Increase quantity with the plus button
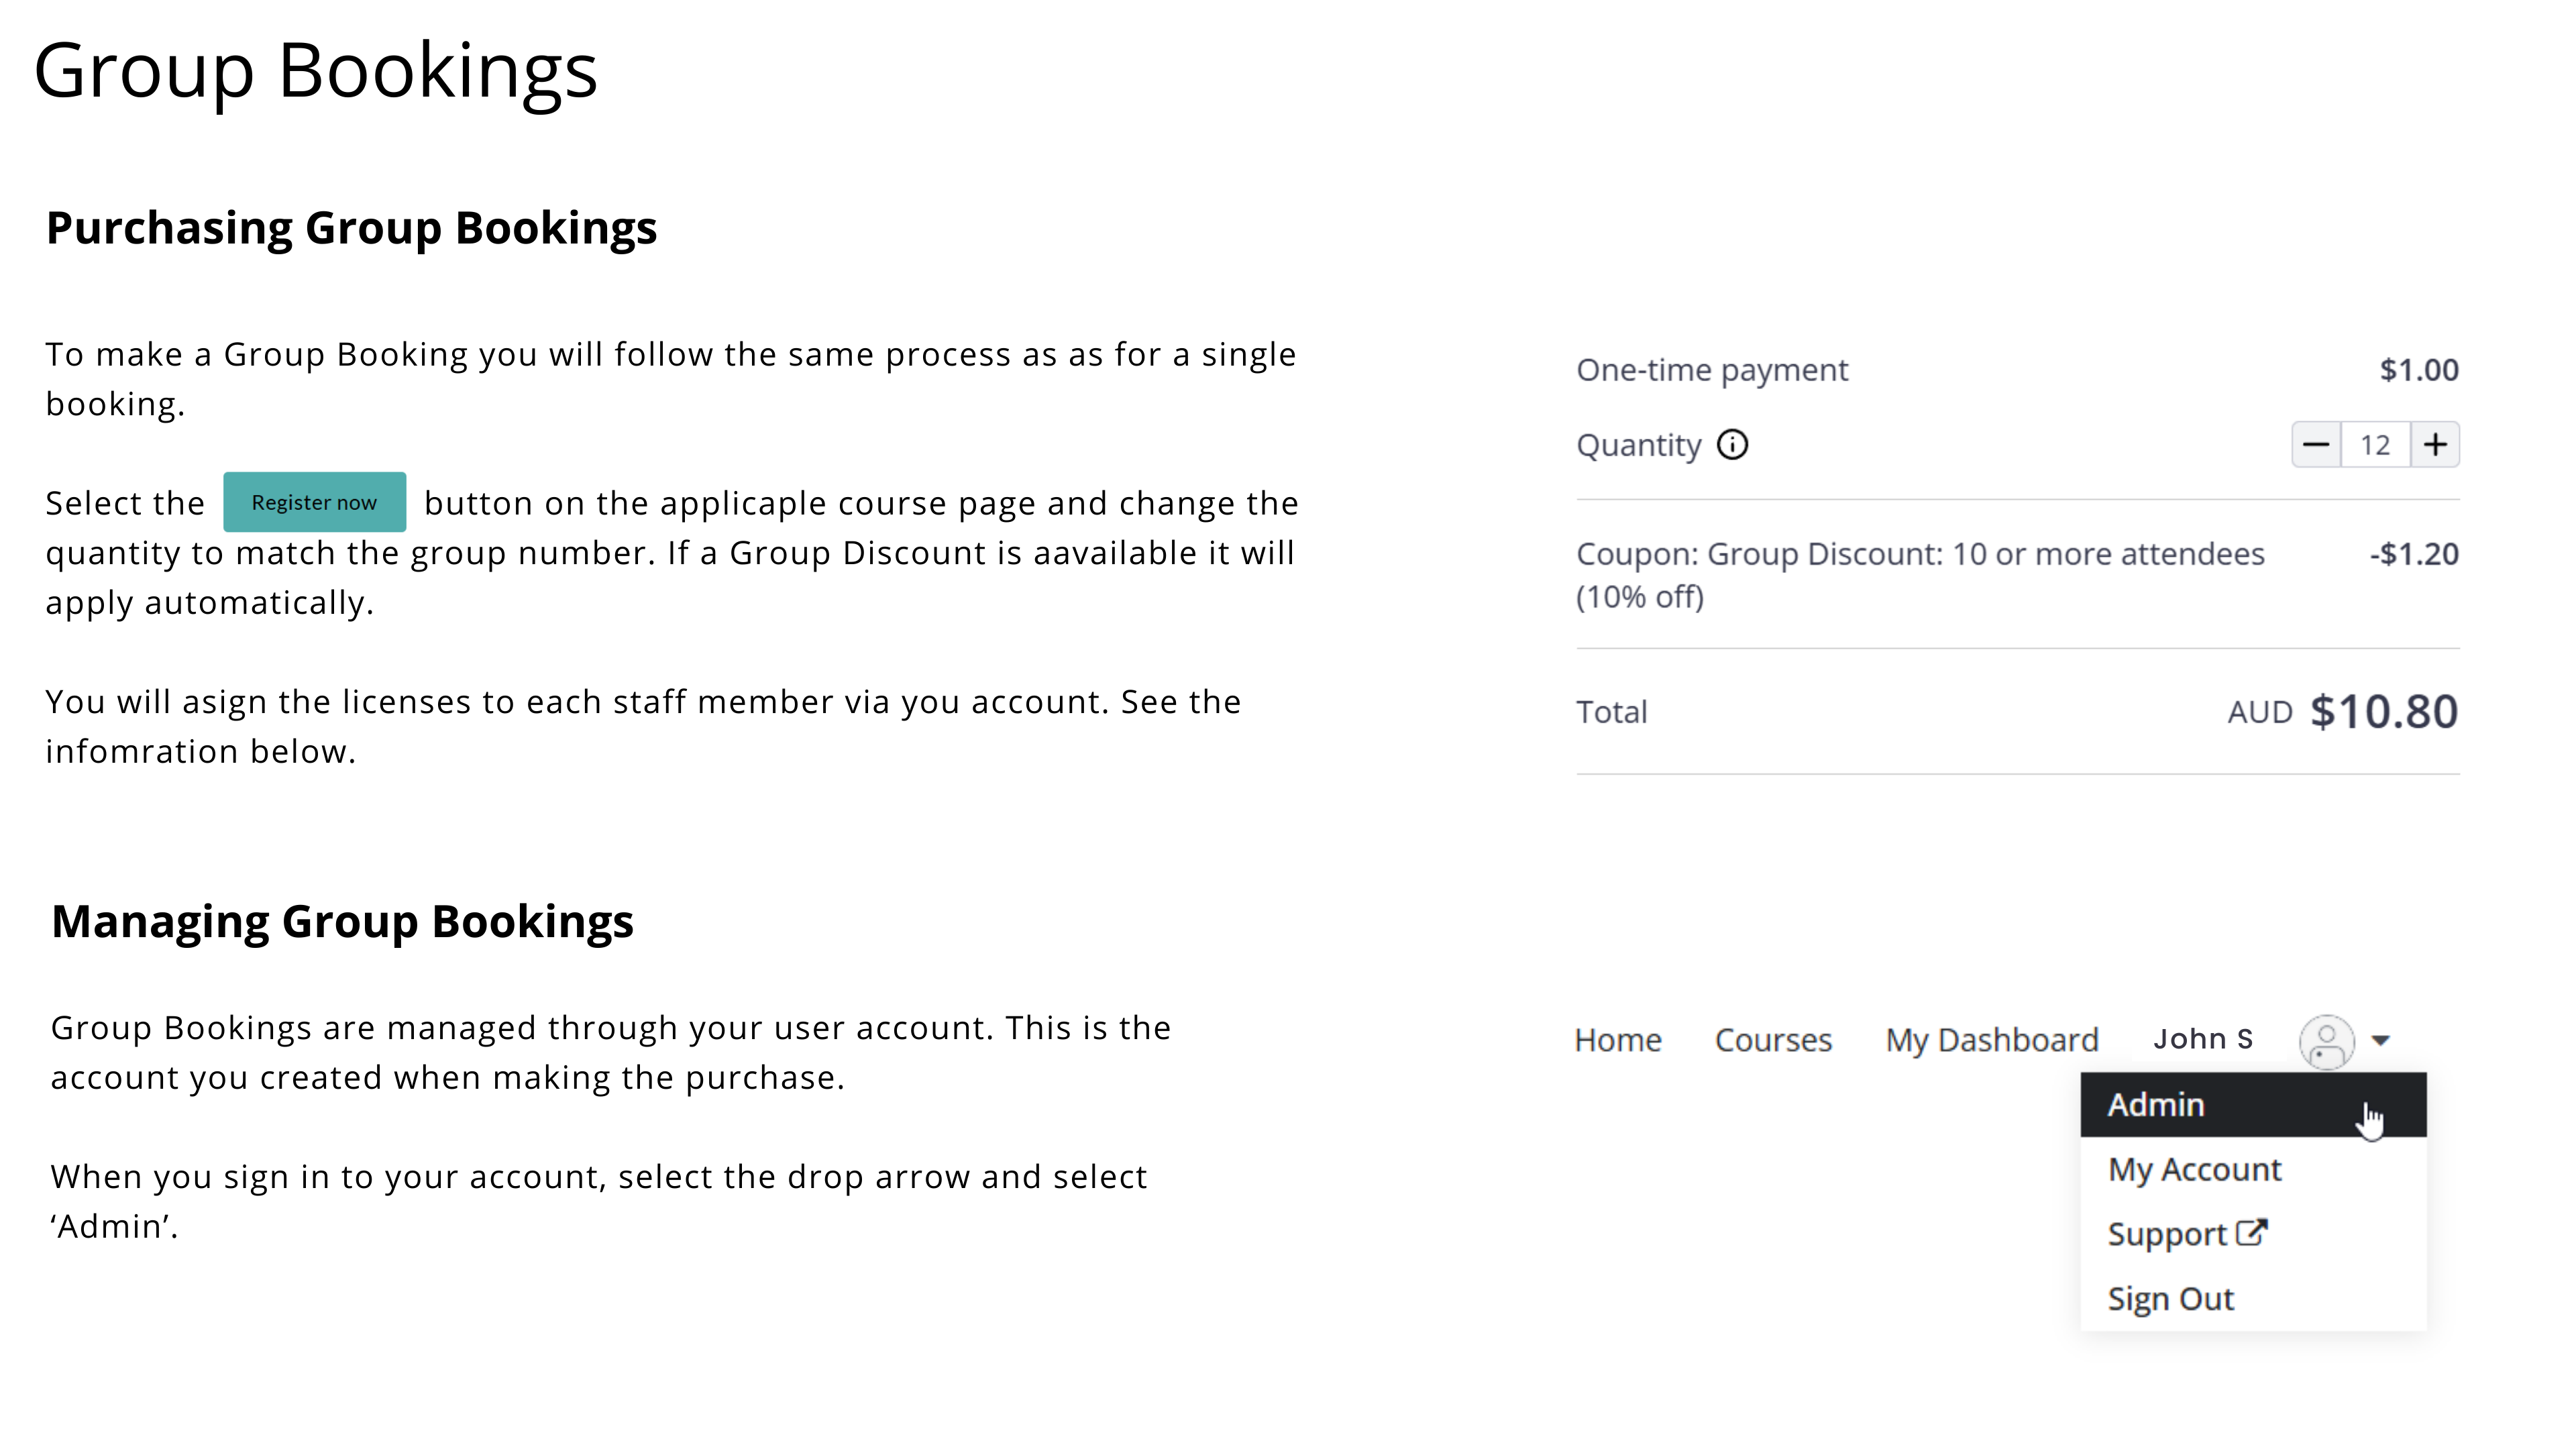Image resolution: width=2576 pixels, height=1449 pixels. 2435,445
